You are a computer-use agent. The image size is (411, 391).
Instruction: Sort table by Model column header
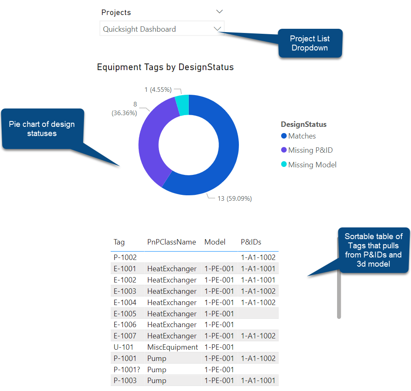point(215,242)
